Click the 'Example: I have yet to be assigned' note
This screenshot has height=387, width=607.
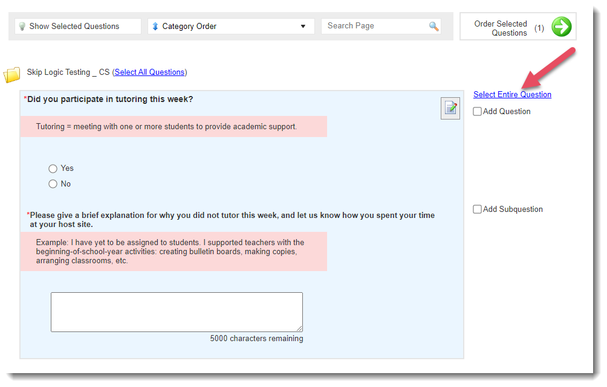(x=170, y=252)
